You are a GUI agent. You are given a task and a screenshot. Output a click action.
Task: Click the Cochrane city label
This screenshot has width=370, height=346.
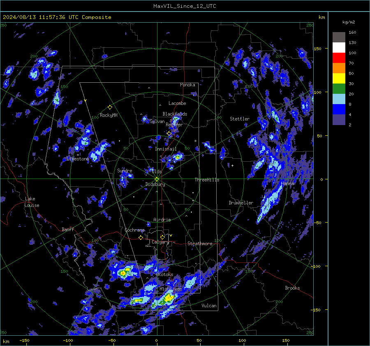pos(134,230)
